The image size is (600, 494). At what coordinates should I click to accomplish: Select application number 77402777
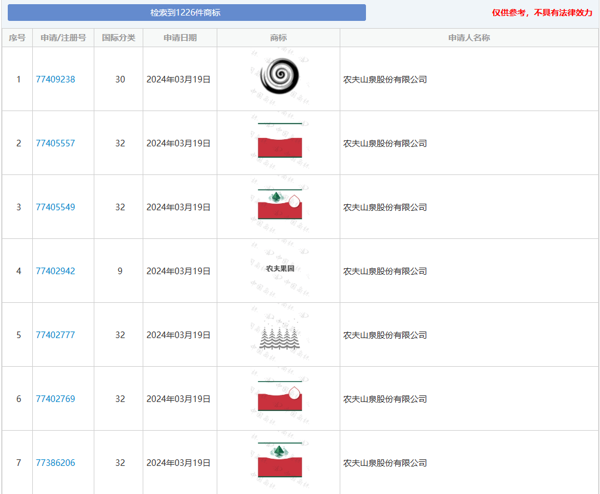pos(56,335)
